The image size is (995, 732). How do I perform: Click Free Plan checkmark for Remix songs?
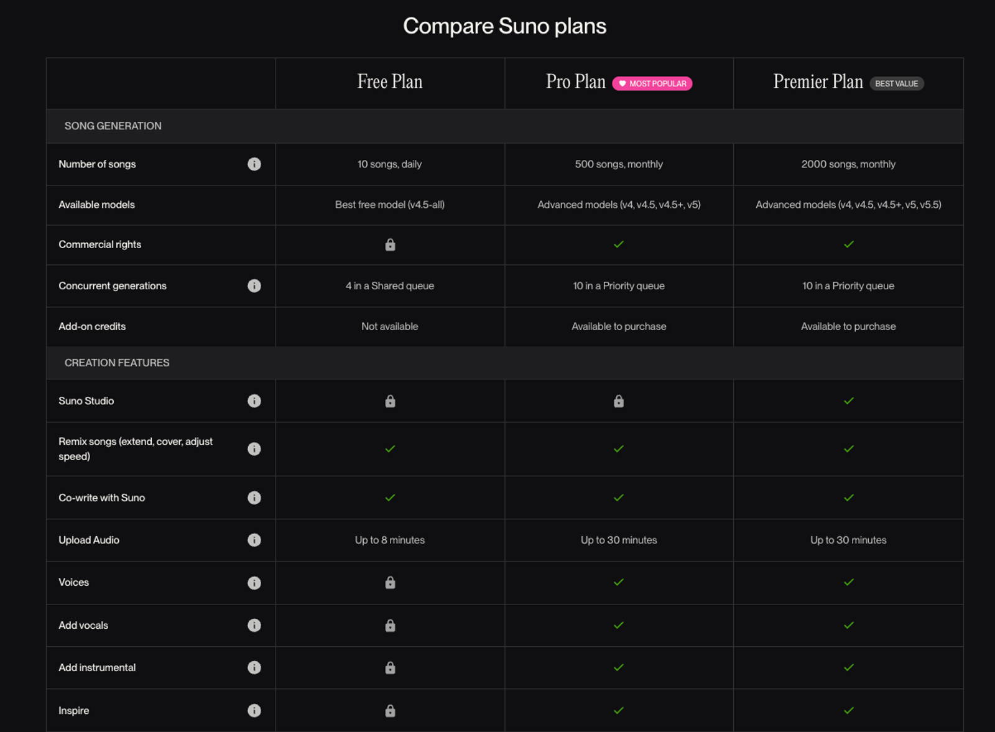390,449
